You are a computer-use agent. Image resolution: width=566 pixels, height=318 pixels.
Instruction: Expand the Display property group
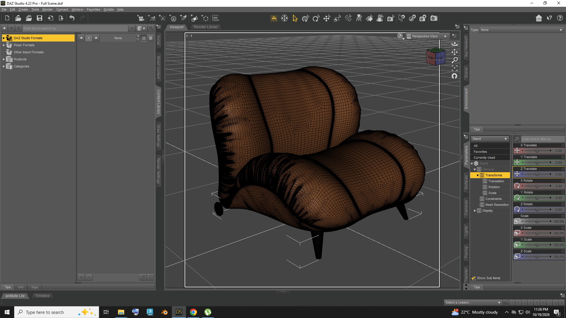click(x=475, y=211)
